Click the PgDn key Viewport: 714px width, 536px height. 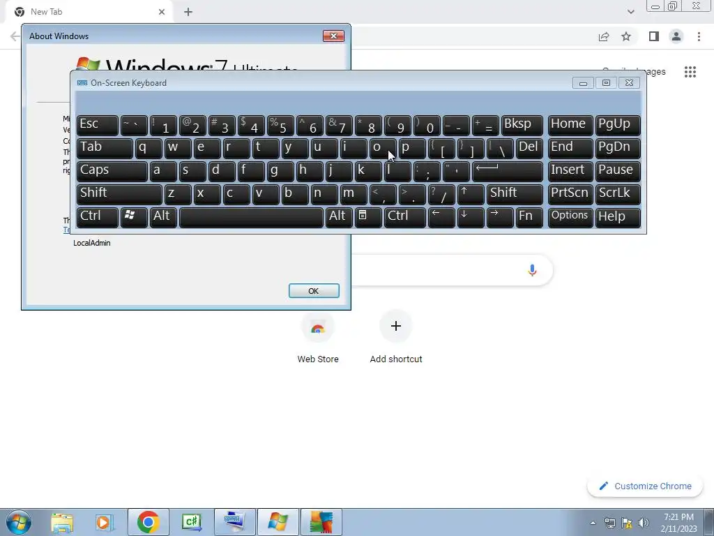click(618, 148)
